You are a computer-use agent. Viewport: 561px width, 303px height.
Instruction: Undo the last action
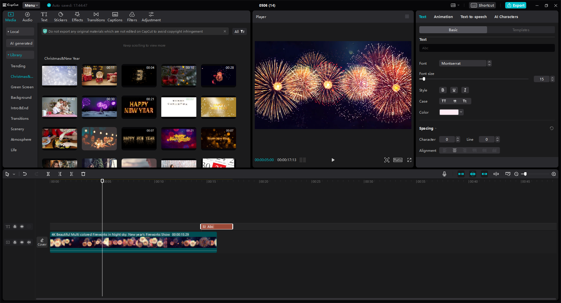[x=25, y=174]
